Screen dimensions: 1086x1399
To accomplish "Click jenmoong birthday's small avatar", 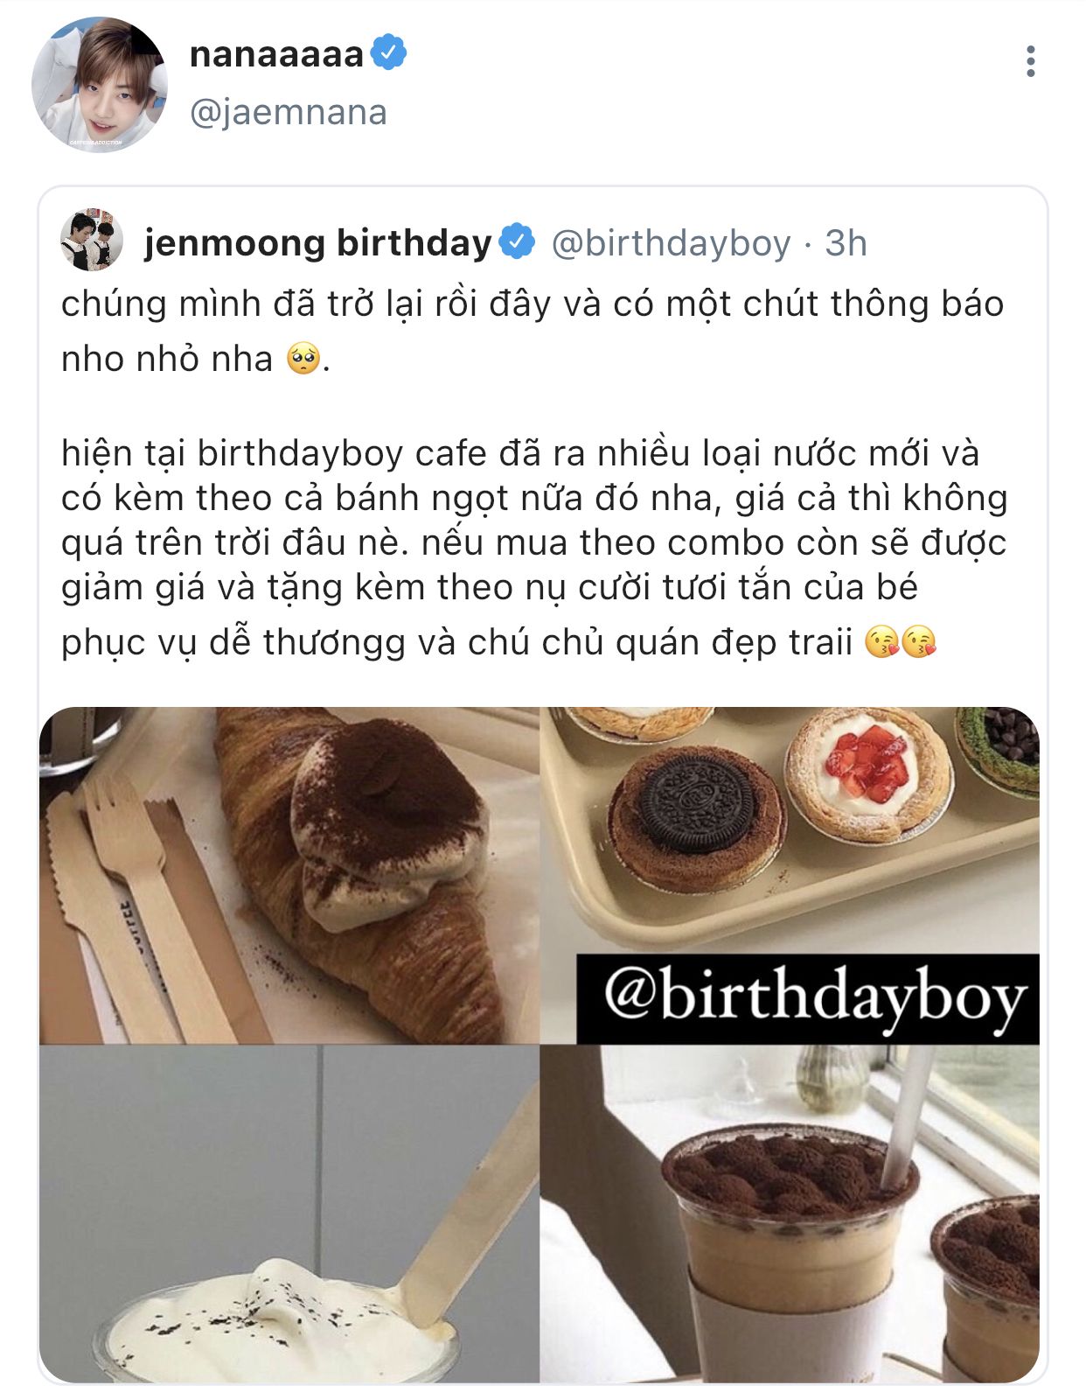I will (x=92, y=240).
